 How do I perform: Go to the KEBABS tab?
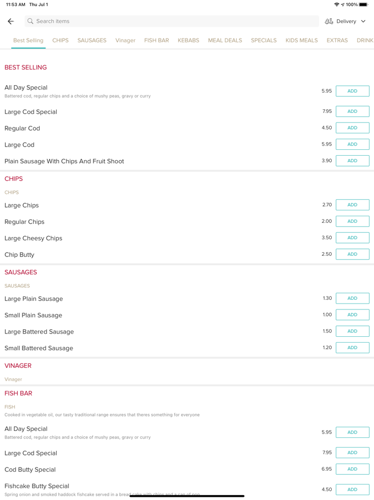189,41
